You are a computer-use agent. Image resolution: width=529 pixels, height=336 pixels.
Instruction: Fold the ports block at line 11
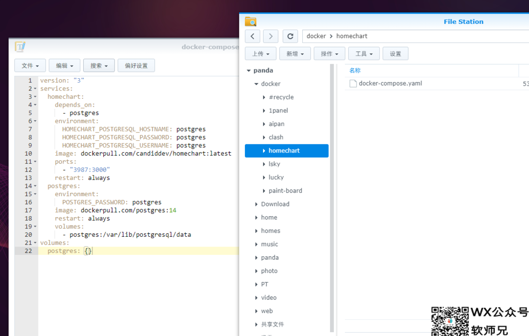(x=35, y=162)
